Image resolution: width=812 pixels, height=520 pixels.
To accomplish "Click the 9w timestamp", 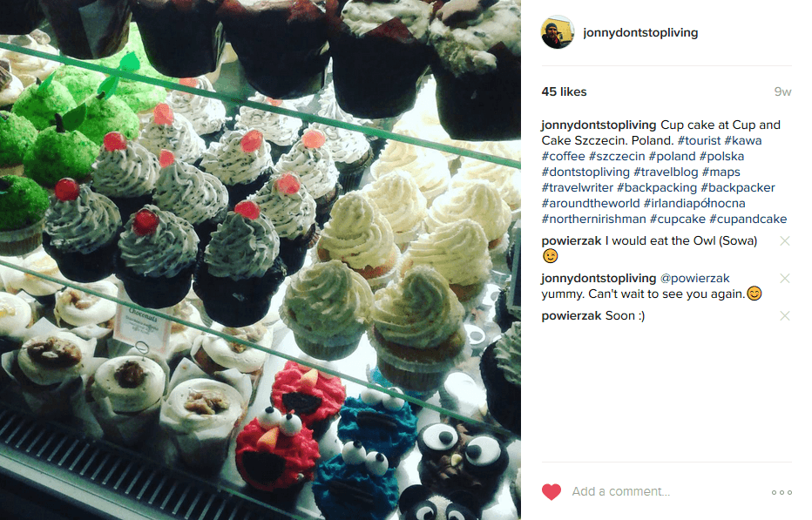I will pyautogui.click(x=782, y=91).
